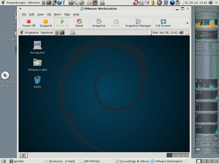219x164 pixels.
Task: Launch Opera browser from panel
Action: [x=135, y=3]
